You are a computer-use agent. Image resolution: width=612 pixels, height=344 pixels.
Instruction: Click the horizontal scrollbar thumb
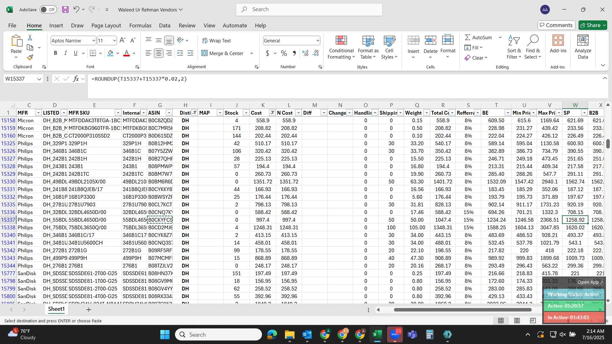pos(463,310)
